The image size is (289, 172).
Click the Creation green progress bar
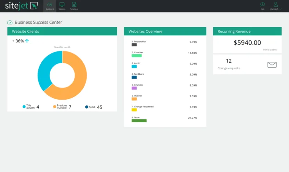[136, 56]
